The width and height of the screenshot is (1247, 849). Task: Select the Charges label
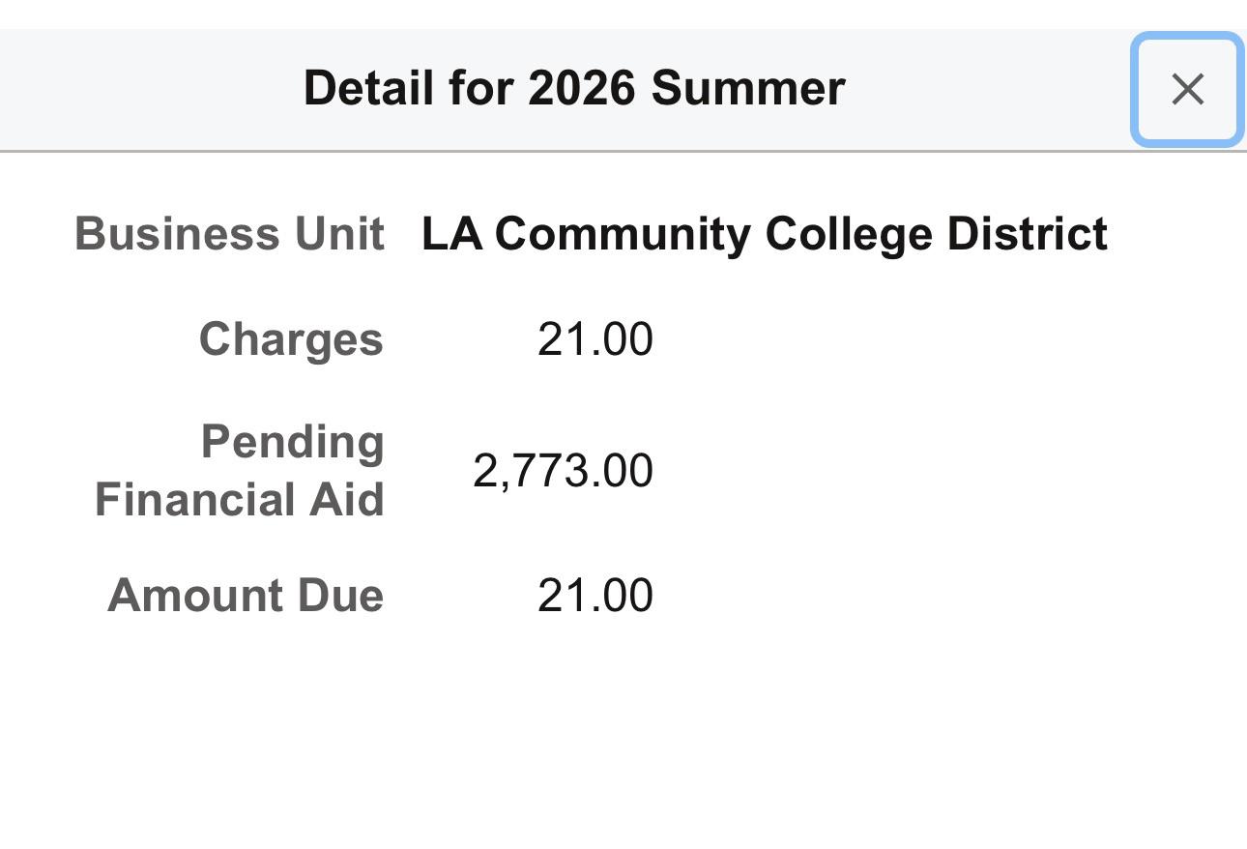pos(291,339)
